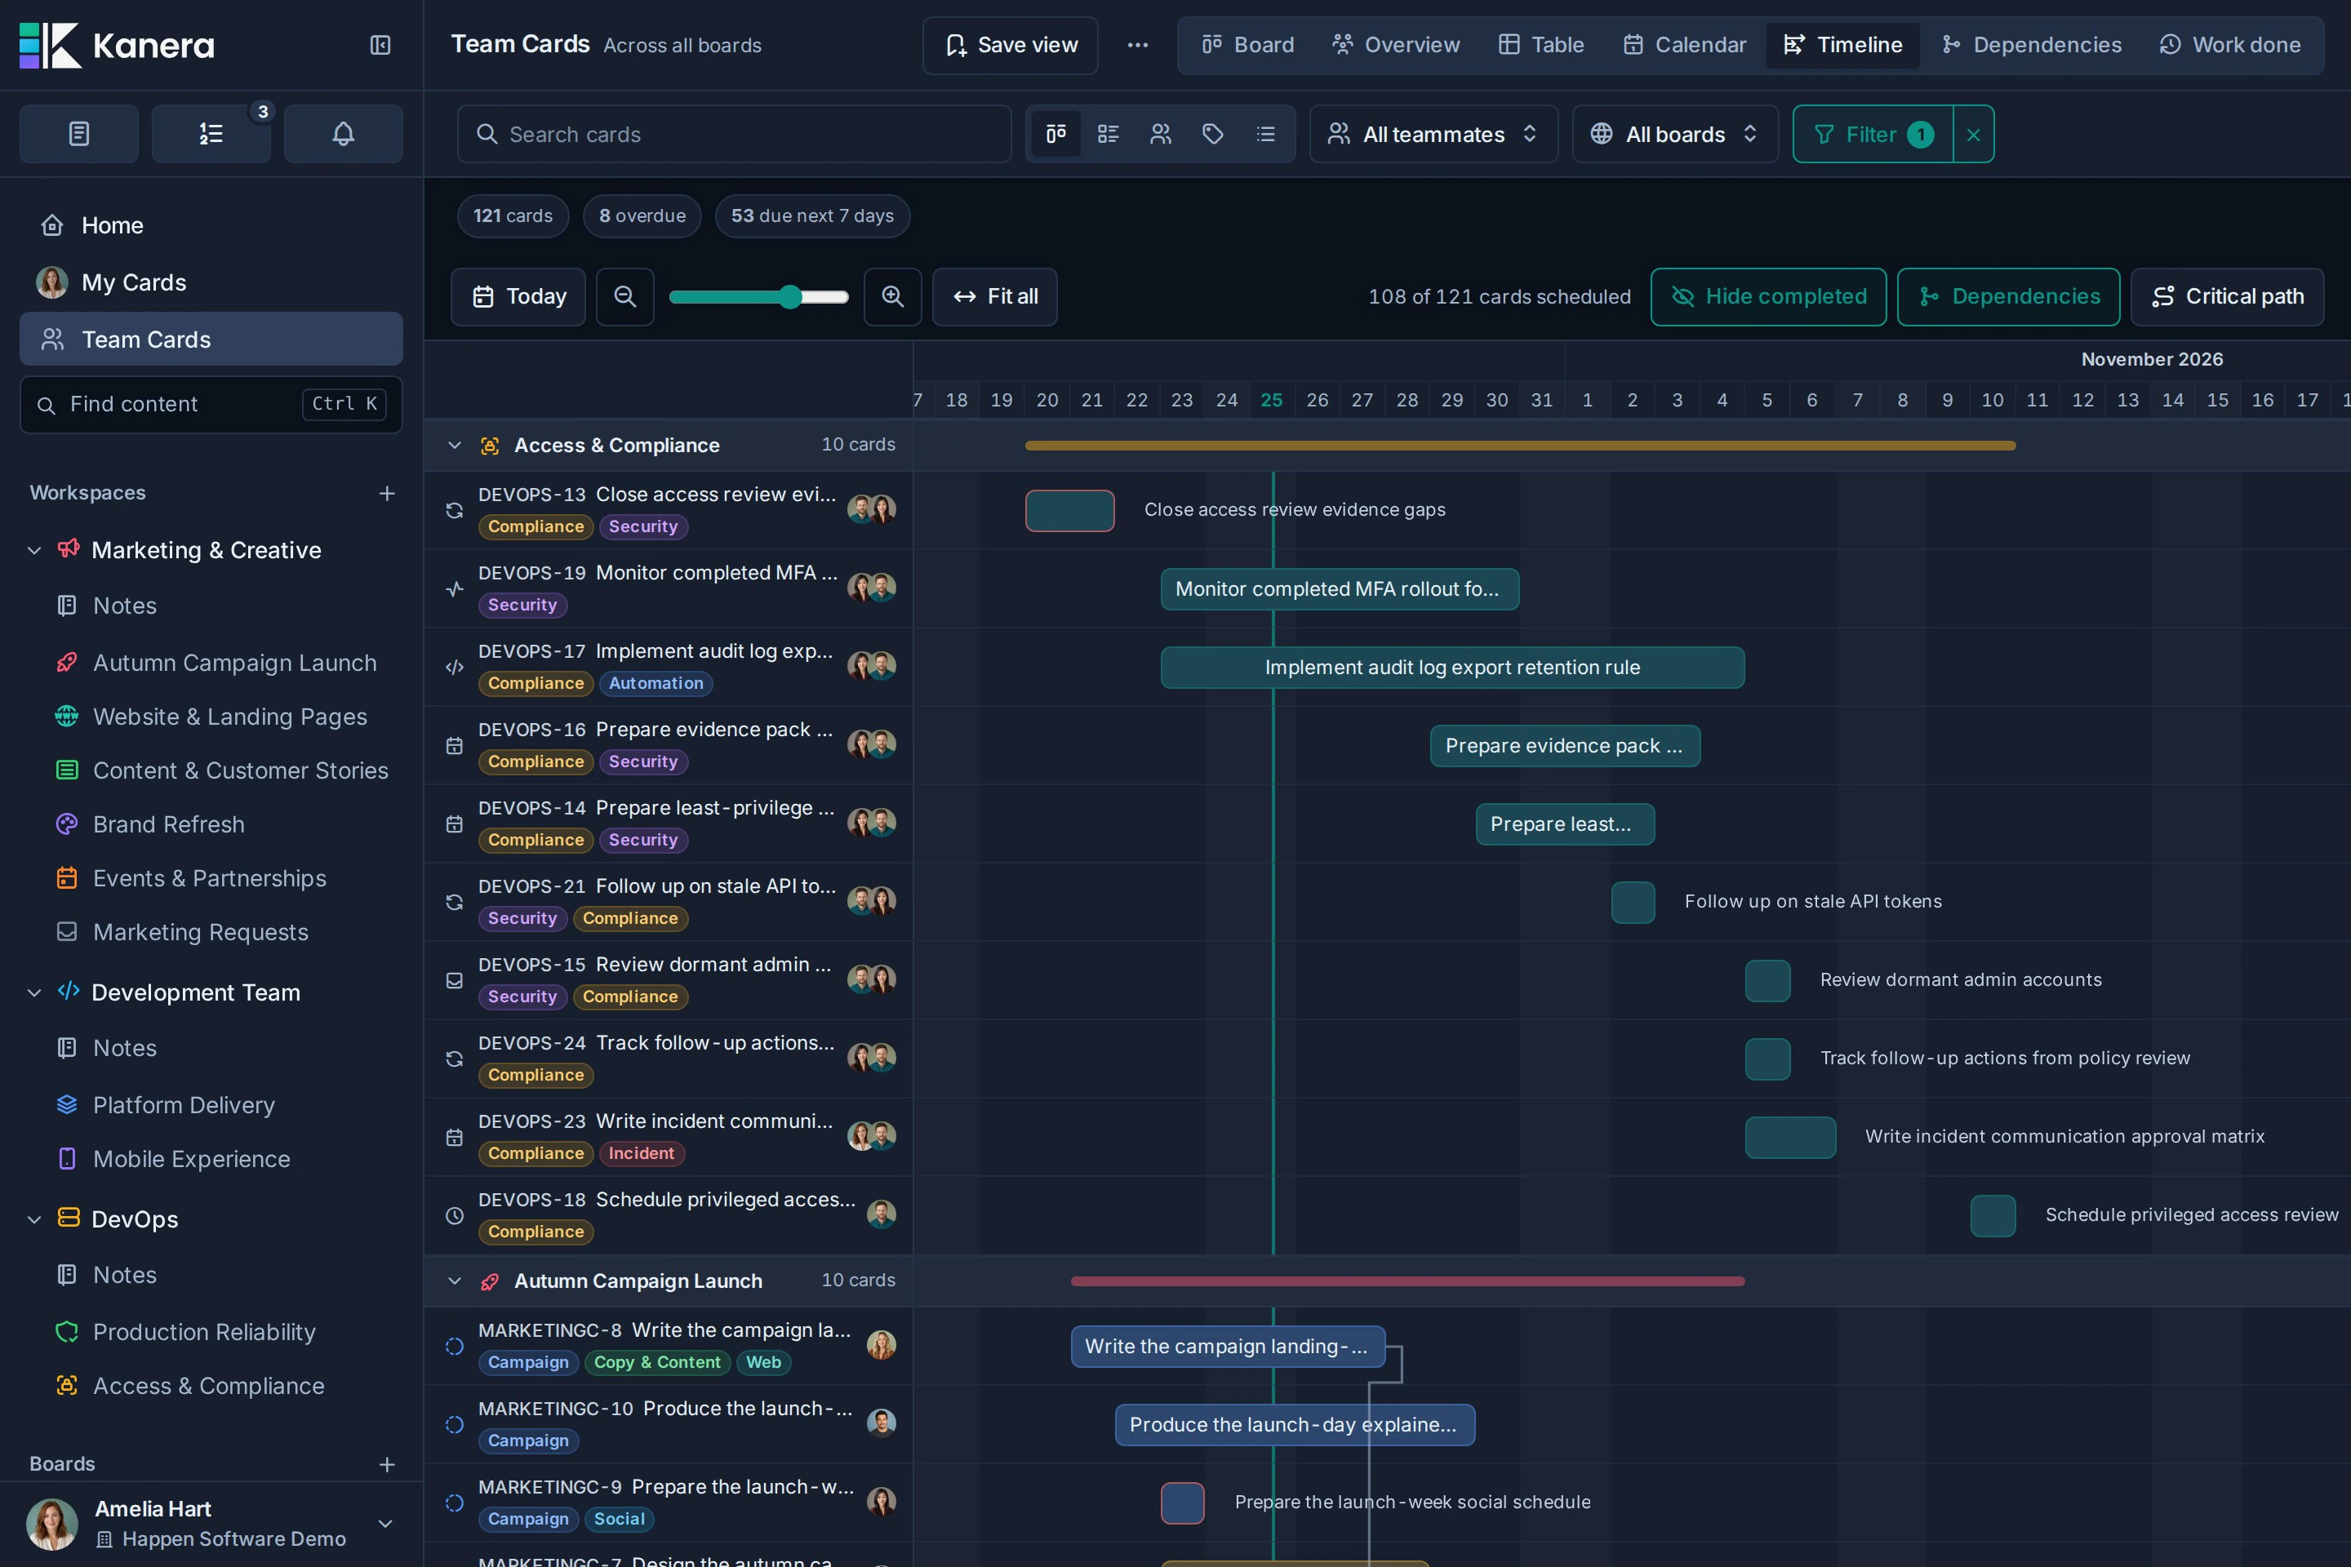Image resolution: width=2351 pixels, height=1567 pixels.
Task: Switch to the Board view tab
Action: pyautogui.click(x=1247, y=45)
